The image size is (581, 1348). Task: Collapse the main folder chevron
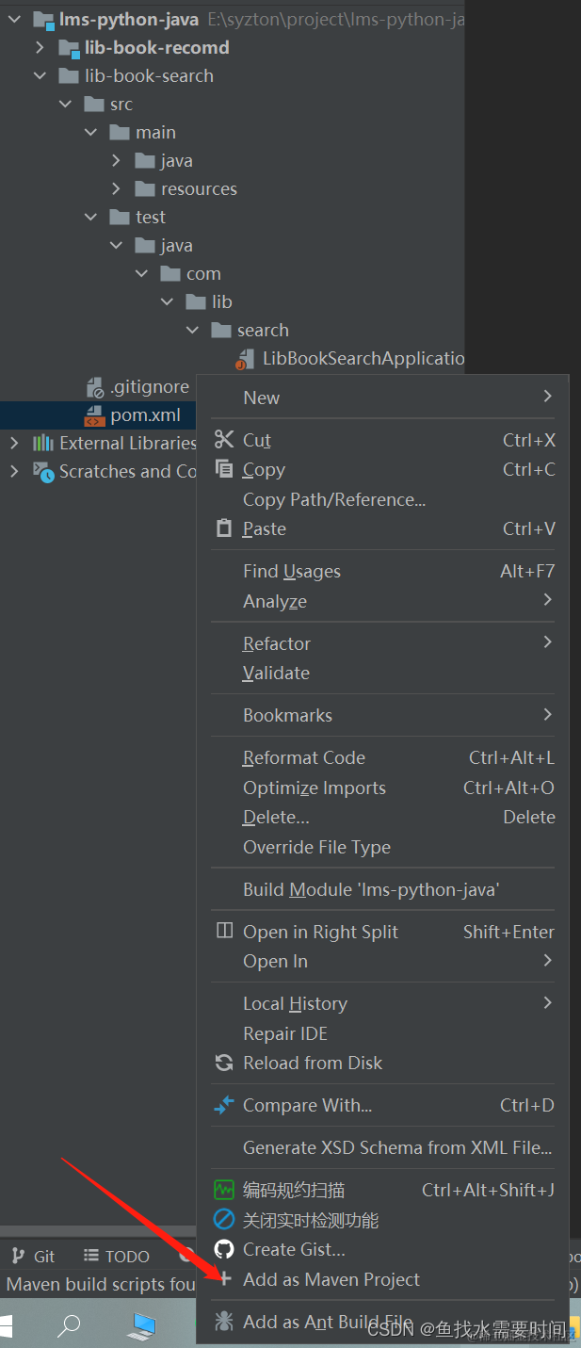90,132
